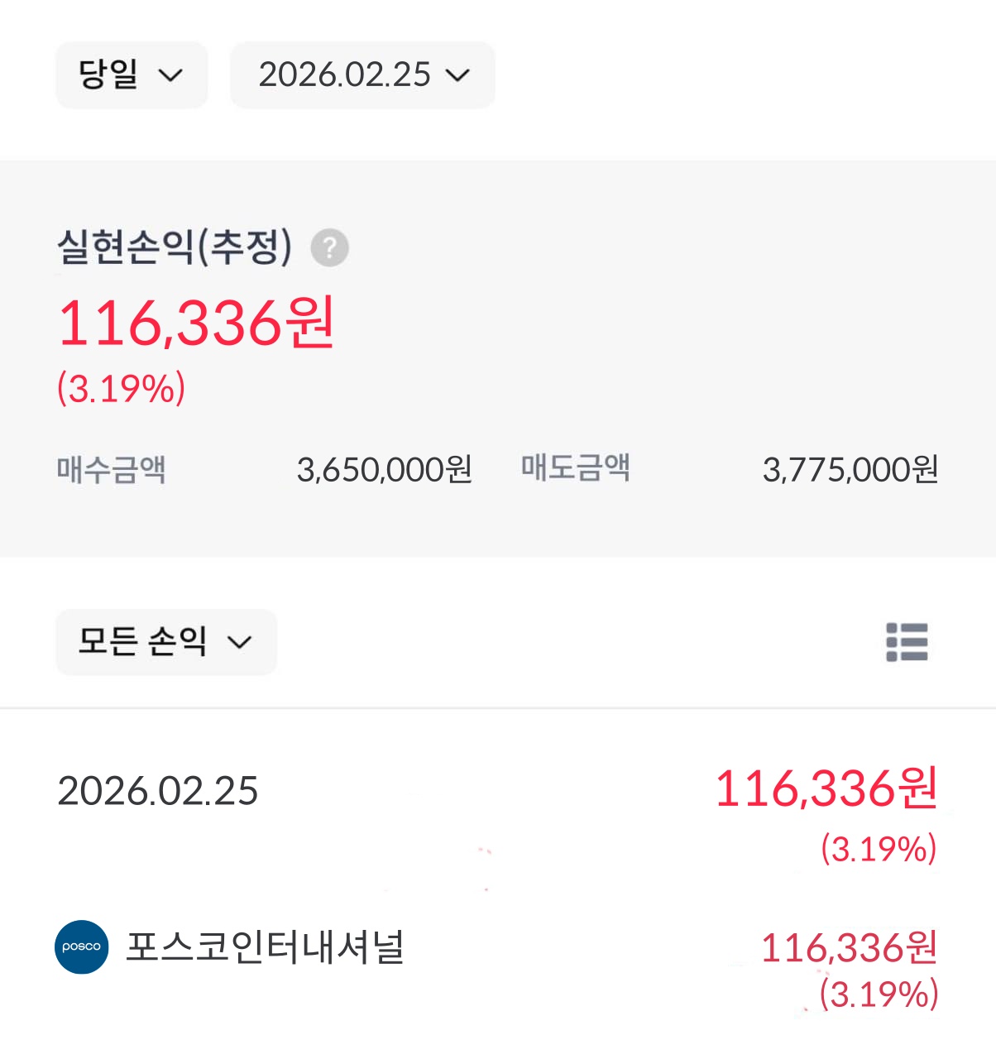Click the question mark help icon
996x1059 pixels.
pyautogui.click(x=329, y=248)
